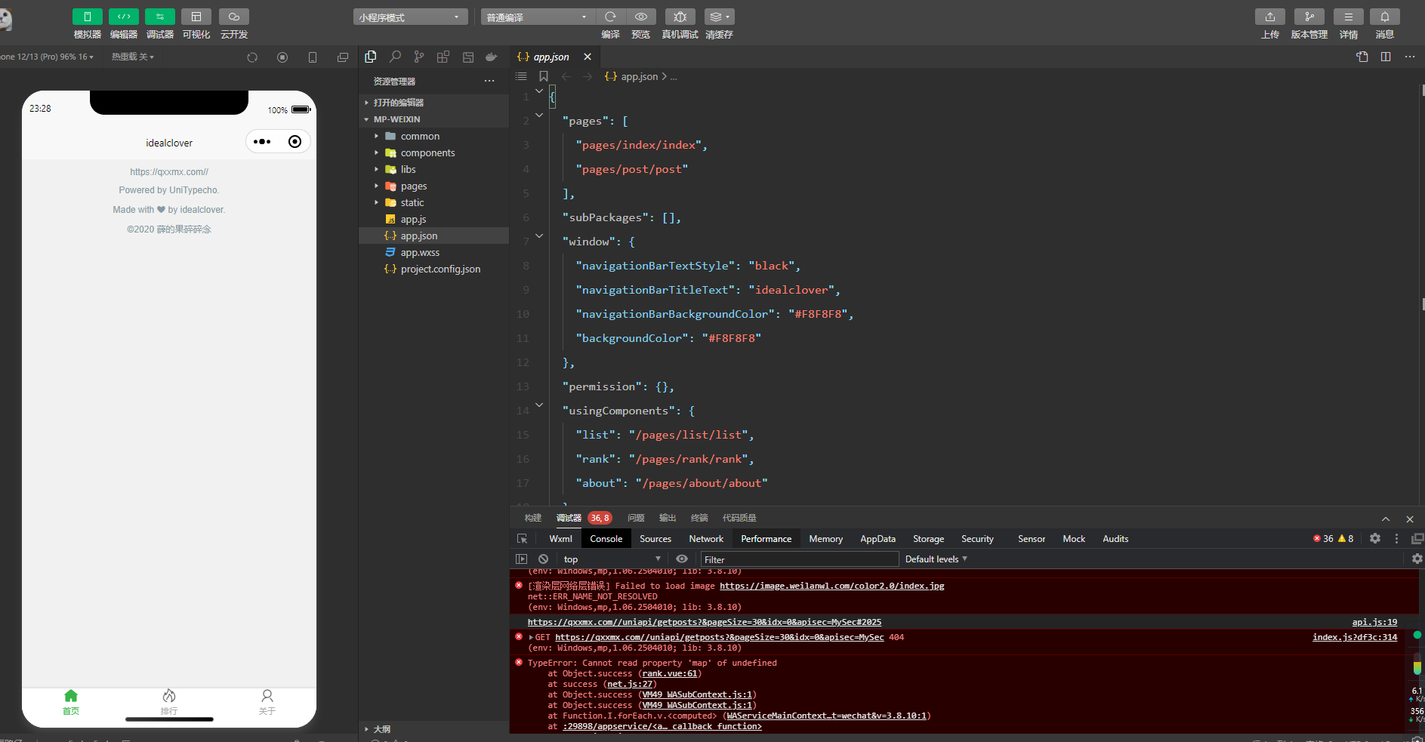Switch to the AppData tab
The image size is (1425, 742).
point(878,539)
